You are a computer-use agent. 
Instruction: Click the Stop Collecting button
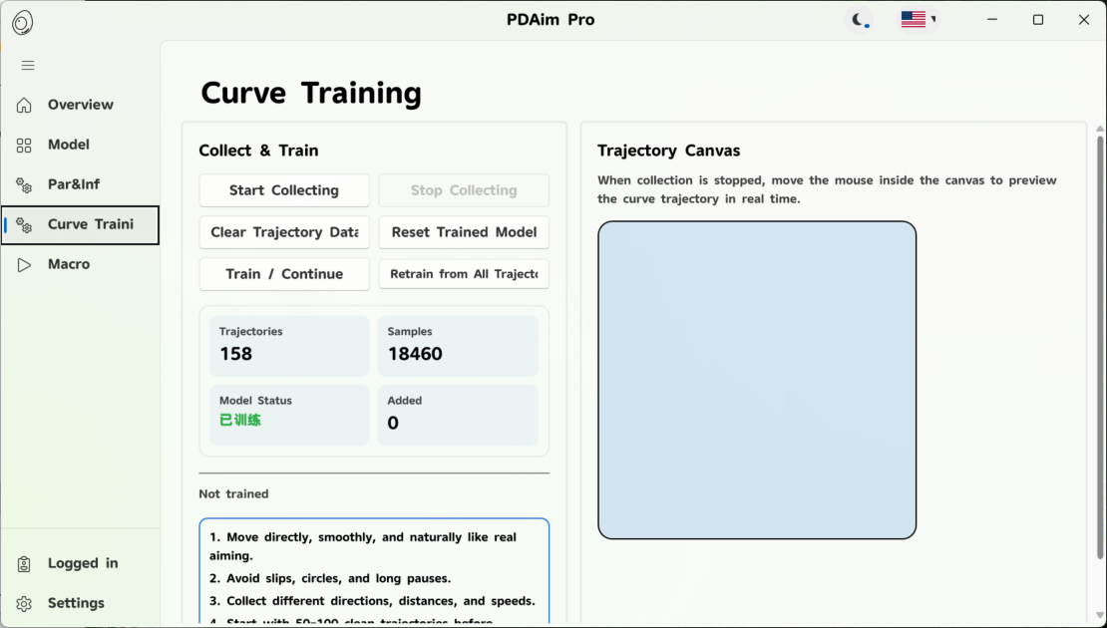[464, 190]
